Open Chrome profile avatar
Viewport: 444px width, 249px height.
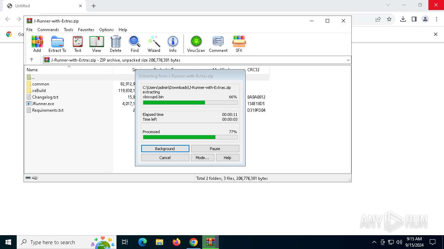tap(425, 19)
